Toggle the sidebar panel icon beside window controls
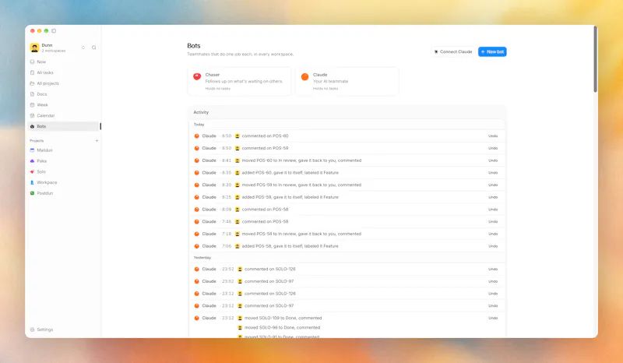This screenshot has width=623, height=363. (x=54, y=30)
